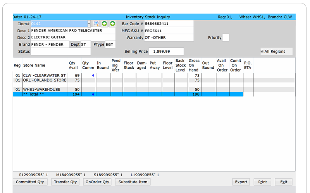Click the Floor Stock column header
This screenshot has height=193, width=310.
129,65
